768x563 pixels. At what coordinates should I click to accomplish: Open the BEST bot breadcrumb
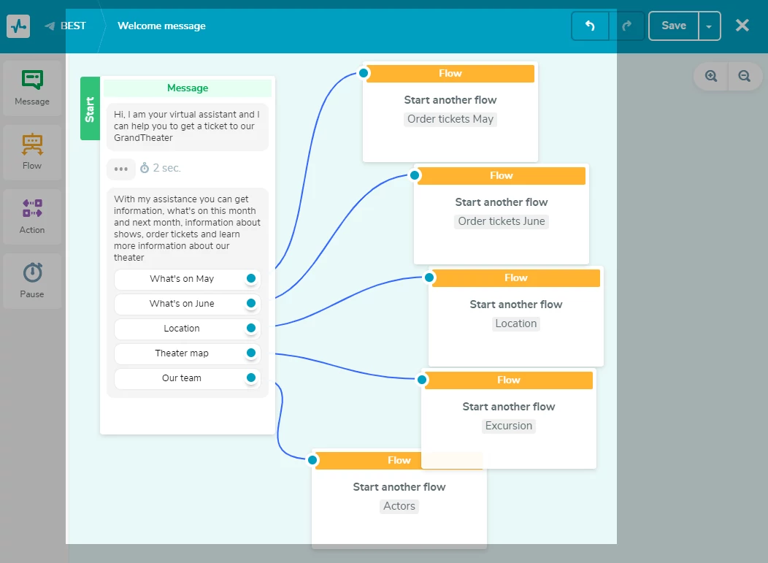(x=72, y=26)
